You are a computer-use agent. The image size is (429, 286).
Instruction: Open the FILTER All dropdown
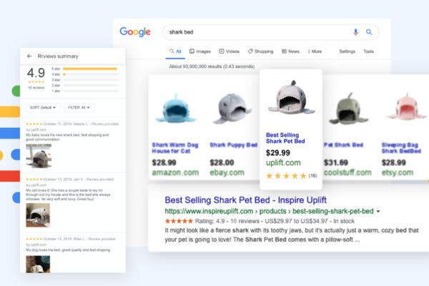(x=79, y=107)
